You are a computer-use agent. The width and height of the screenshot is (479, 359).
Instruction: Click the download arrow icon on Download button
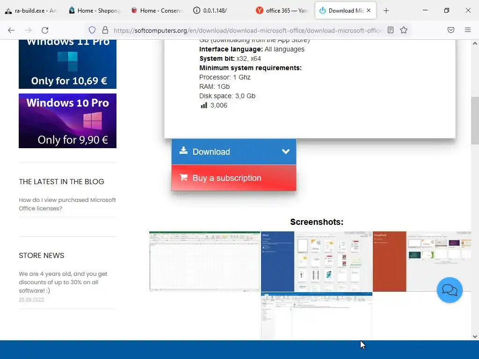click(183, 151)
